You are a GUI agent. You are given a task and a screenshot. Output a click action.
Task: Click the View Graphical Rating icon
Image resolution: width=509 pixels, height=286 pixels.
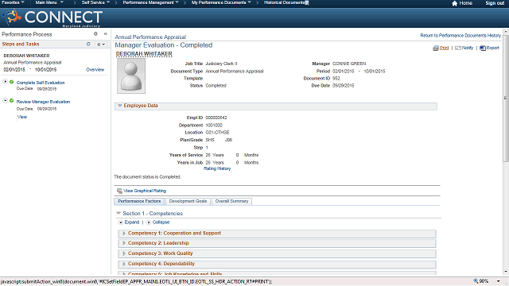[119, 191]
